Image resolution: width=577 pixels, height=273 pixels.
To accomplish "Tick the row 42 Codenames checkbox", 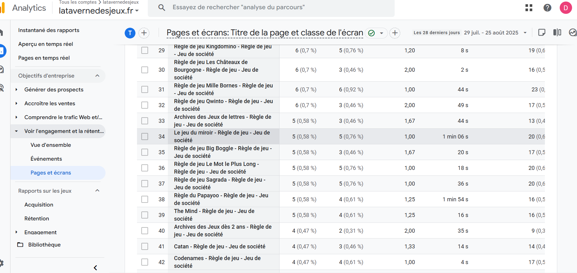I will pos(145,262).
